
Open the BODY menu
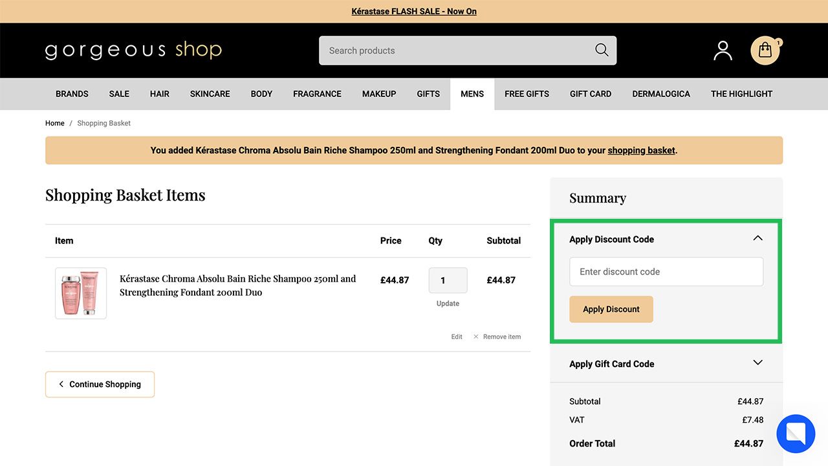261,94
